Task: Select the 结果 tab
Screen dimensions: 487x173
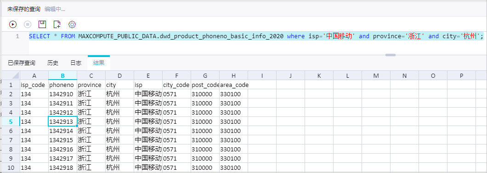Action: pyautogui.click(x=99, y=63)
